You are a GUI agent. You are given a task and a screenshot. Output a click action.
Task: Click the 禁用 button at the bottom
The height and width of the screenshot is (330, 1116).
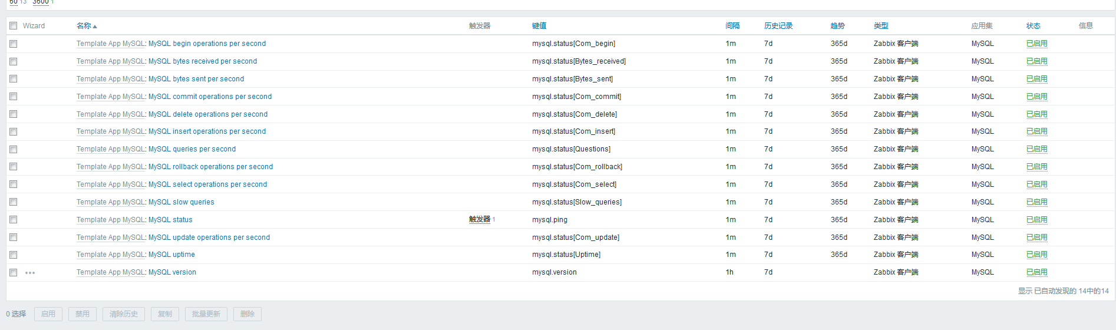click(x=82, y=314)
